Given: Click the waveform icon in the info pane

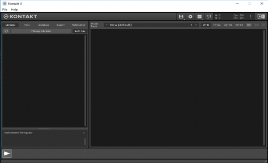Looking at the screenshot, I should pos(7,153).
